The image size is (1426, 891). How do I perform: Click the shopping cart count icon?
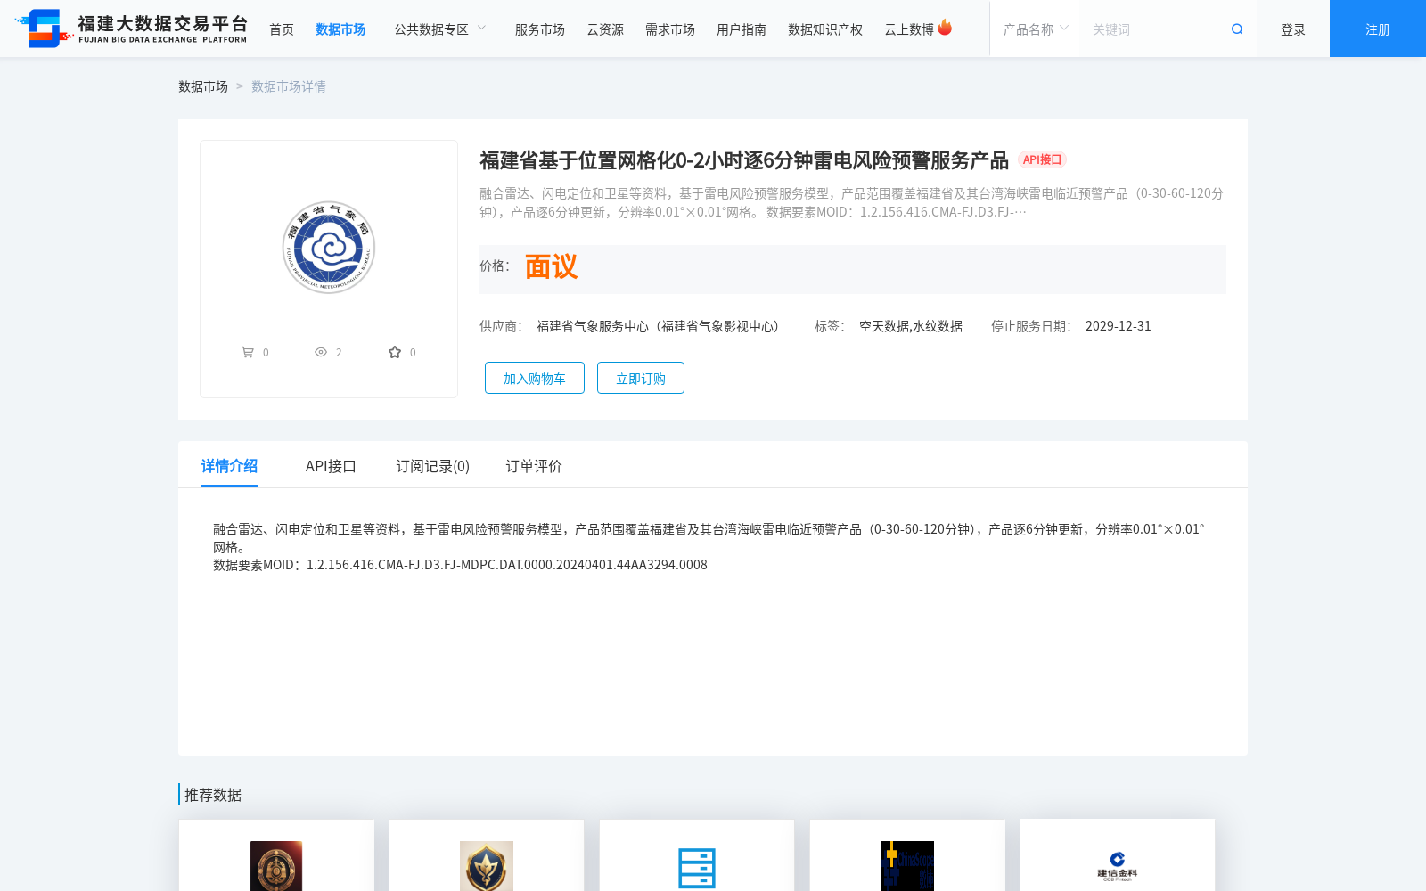click(248, 352)
